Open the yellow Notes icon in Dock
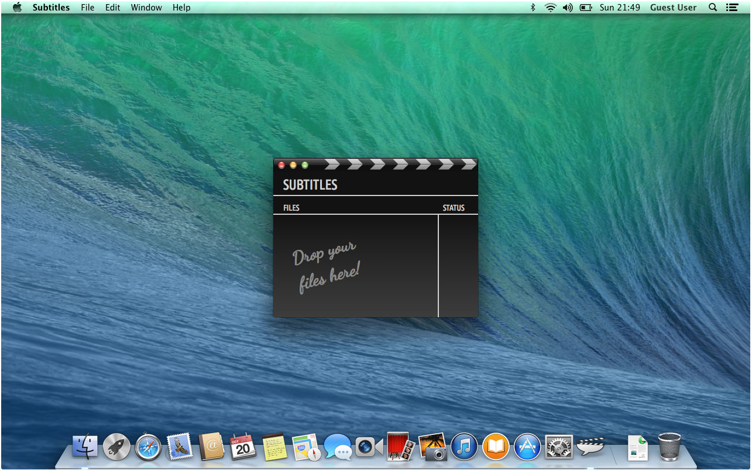The image size is (752, 470). click(274, 447)
